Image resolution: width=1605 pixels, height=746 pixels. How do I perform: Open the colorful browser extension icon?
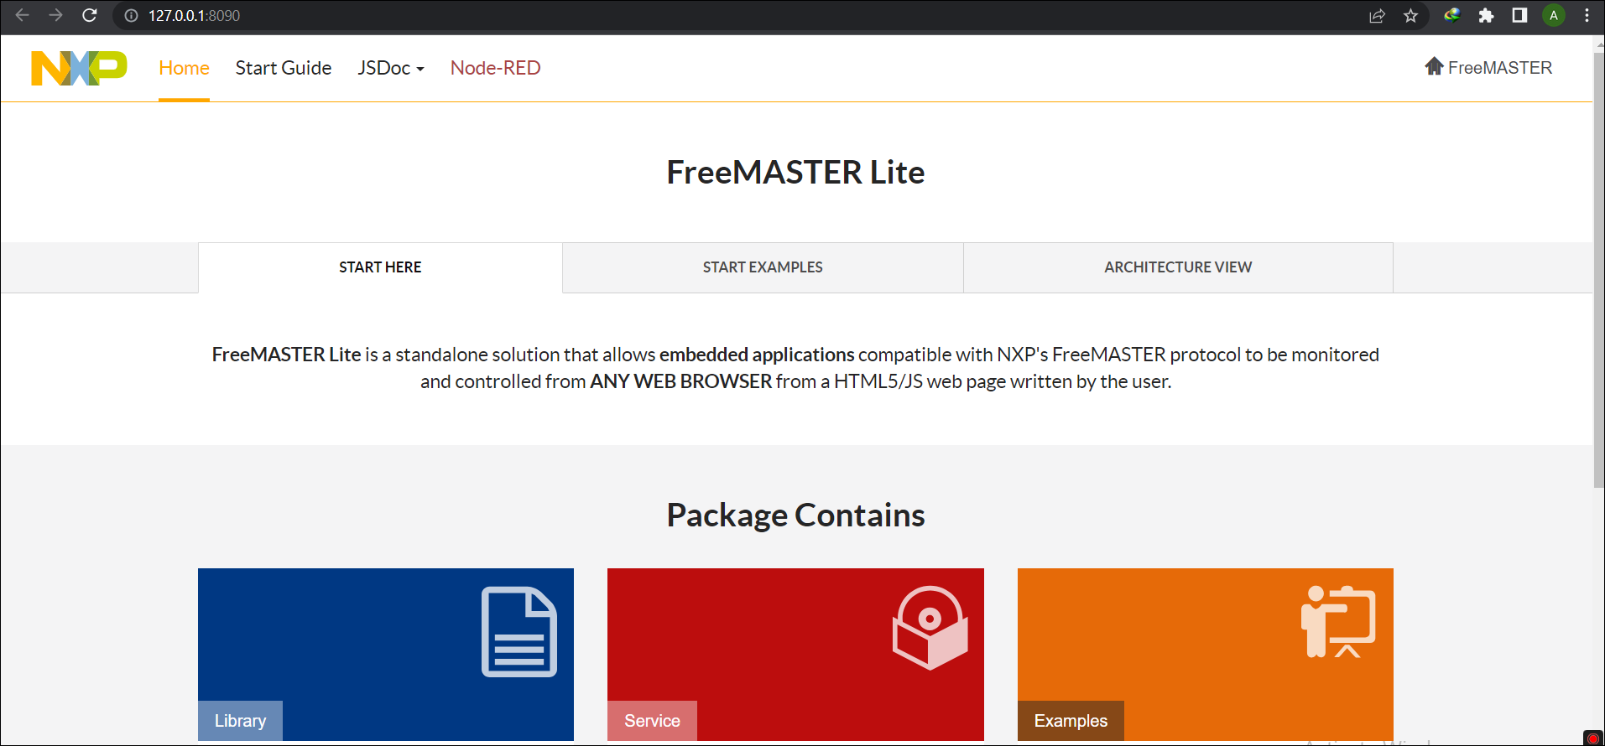click(x=1452, y=15)
